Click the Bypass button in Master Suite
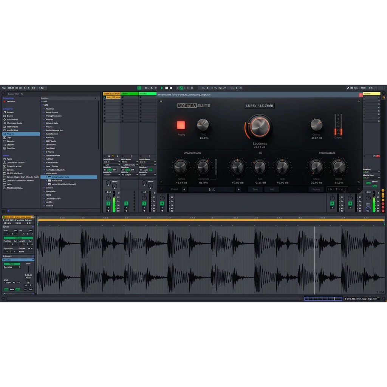This screenshot has height=387, width=387. (316, 189)
